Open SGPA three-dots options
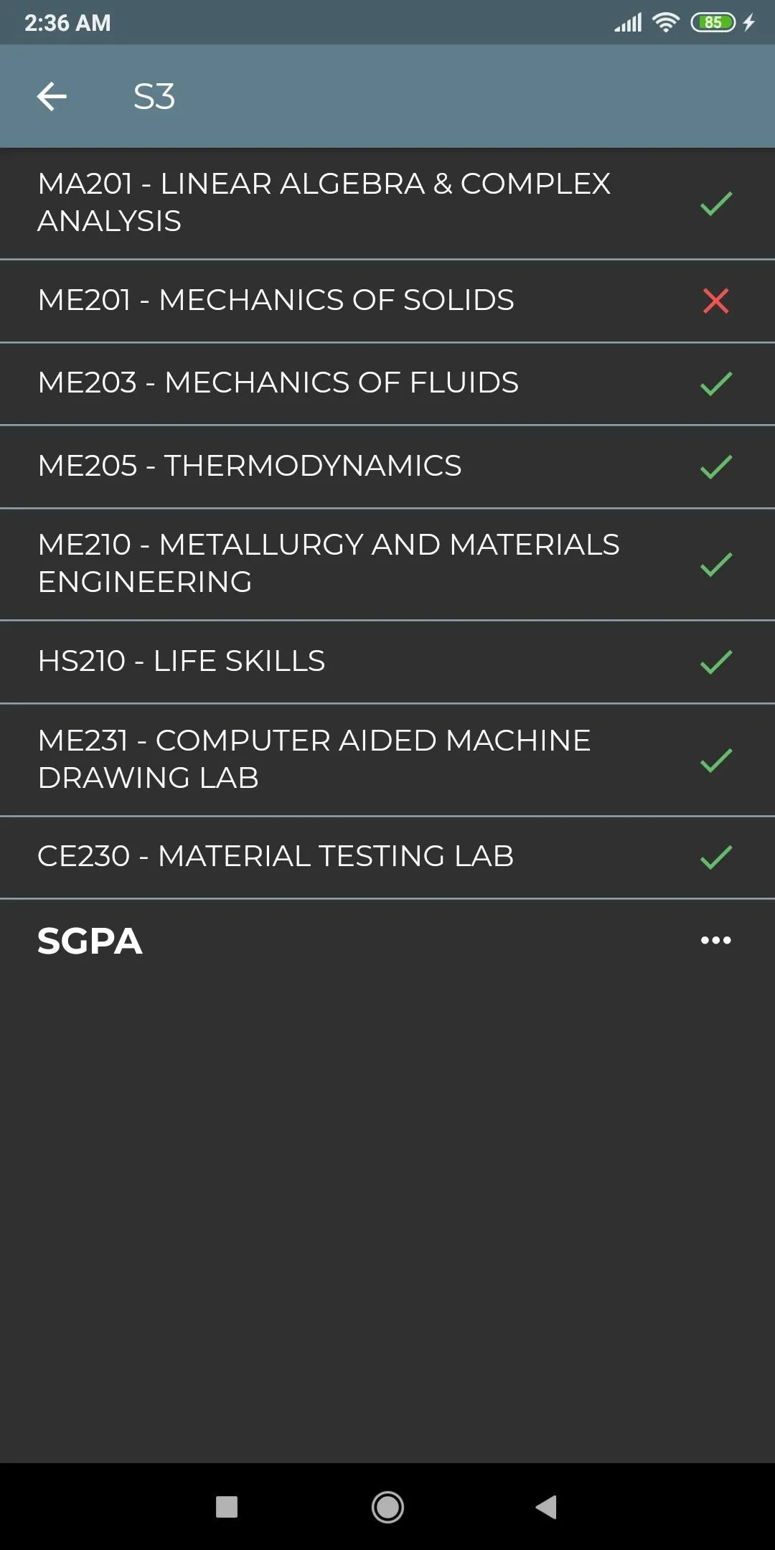The image size is (775, 1550). 715,940
